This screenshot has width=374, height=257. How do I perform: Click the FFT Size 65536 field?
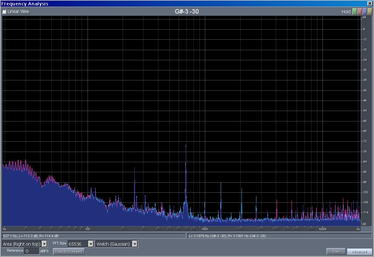78,244
